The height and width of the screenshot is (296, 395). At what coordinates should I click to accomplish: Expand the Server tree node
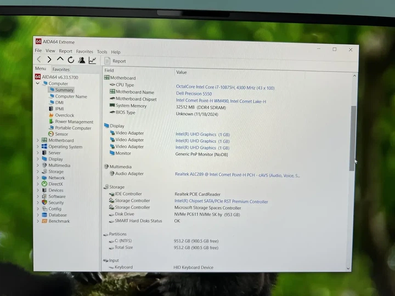(x=38, y=153)
